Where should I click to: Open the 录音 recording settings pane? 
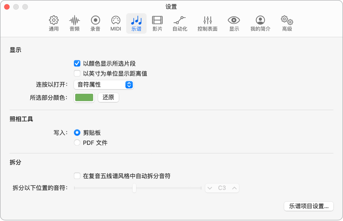point(95,23)
